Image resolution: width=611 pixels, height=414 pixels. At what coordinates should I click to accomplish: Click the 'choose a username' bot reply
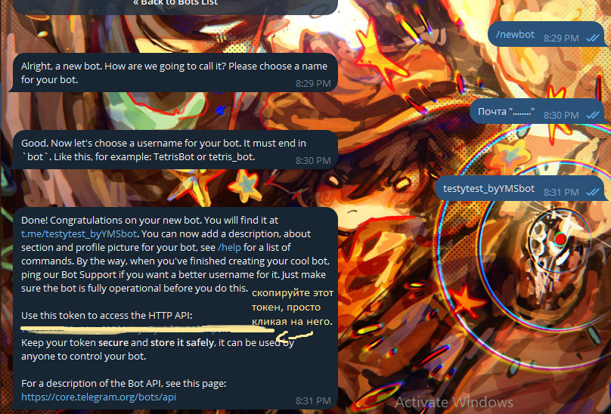[x=175, y=150]
